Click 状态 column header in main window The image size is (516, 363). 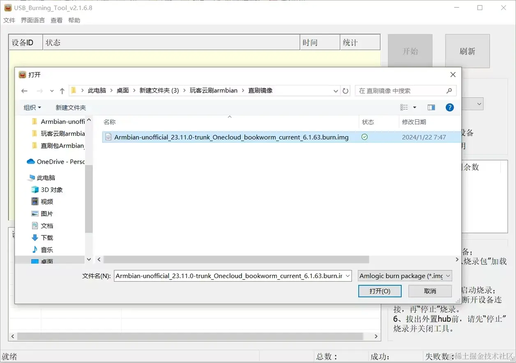[171, 43]
